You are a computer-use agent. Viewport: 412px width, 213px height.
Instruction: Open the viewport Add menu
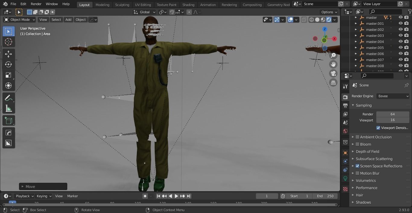[x=68, y=20]
